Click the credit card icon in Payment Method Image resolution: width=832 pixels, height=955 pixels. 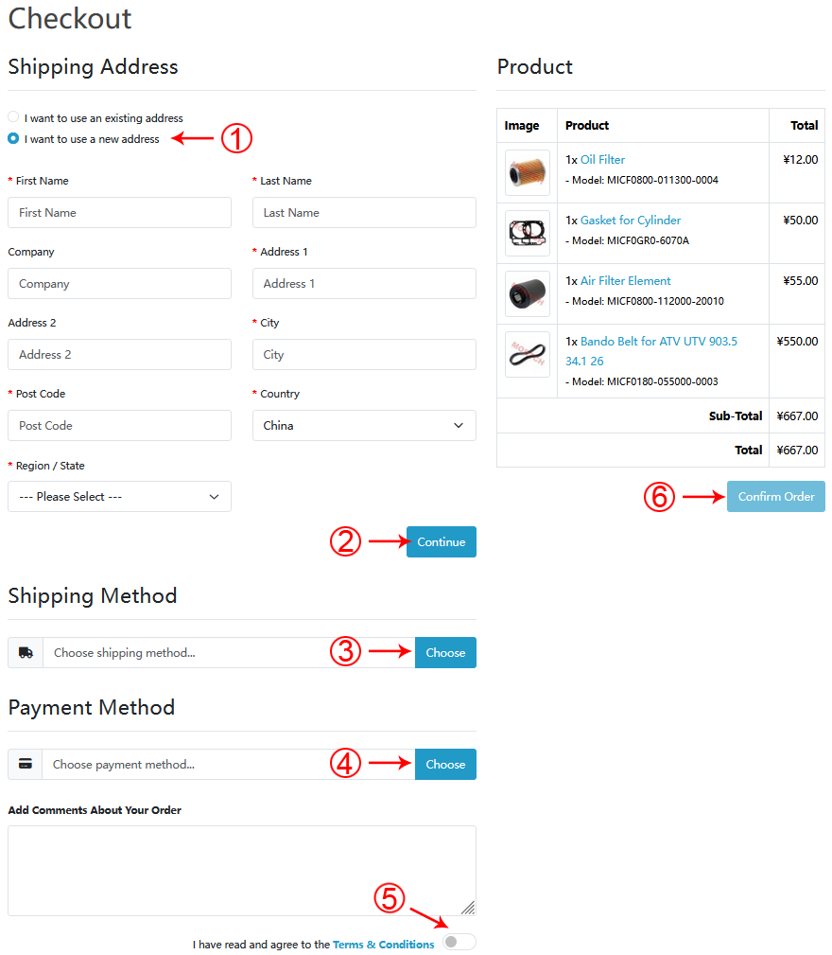25,764
